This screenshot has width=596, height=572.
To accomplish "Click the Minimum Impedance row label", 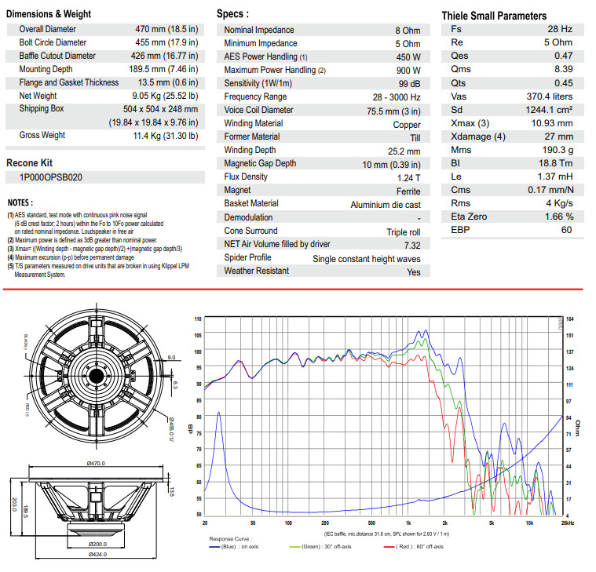I will coord(261,43).
